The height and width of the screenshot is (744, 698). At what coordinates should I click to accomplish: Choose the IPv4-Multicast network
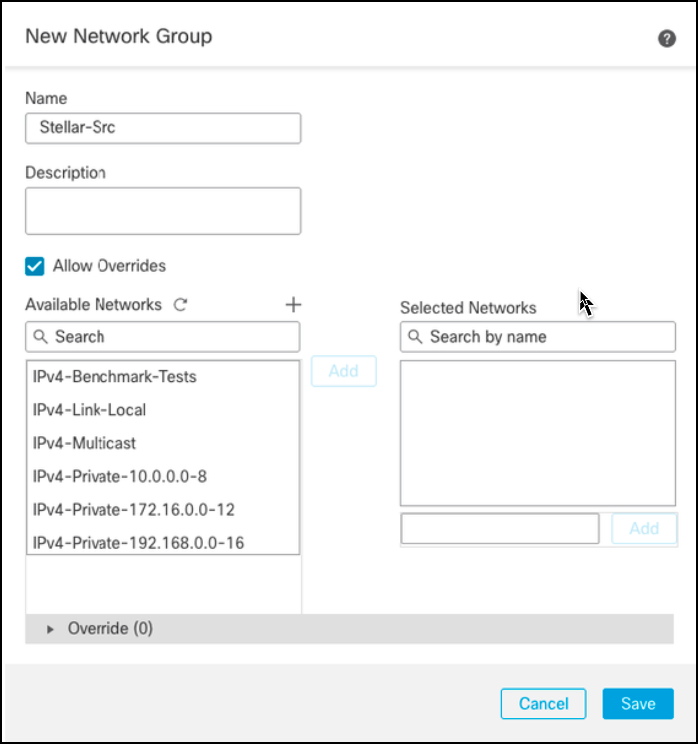(84, 443)
